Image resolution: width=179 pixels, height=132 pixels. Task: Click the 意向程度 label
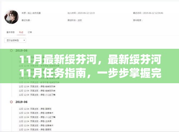[x=138, y=20]
